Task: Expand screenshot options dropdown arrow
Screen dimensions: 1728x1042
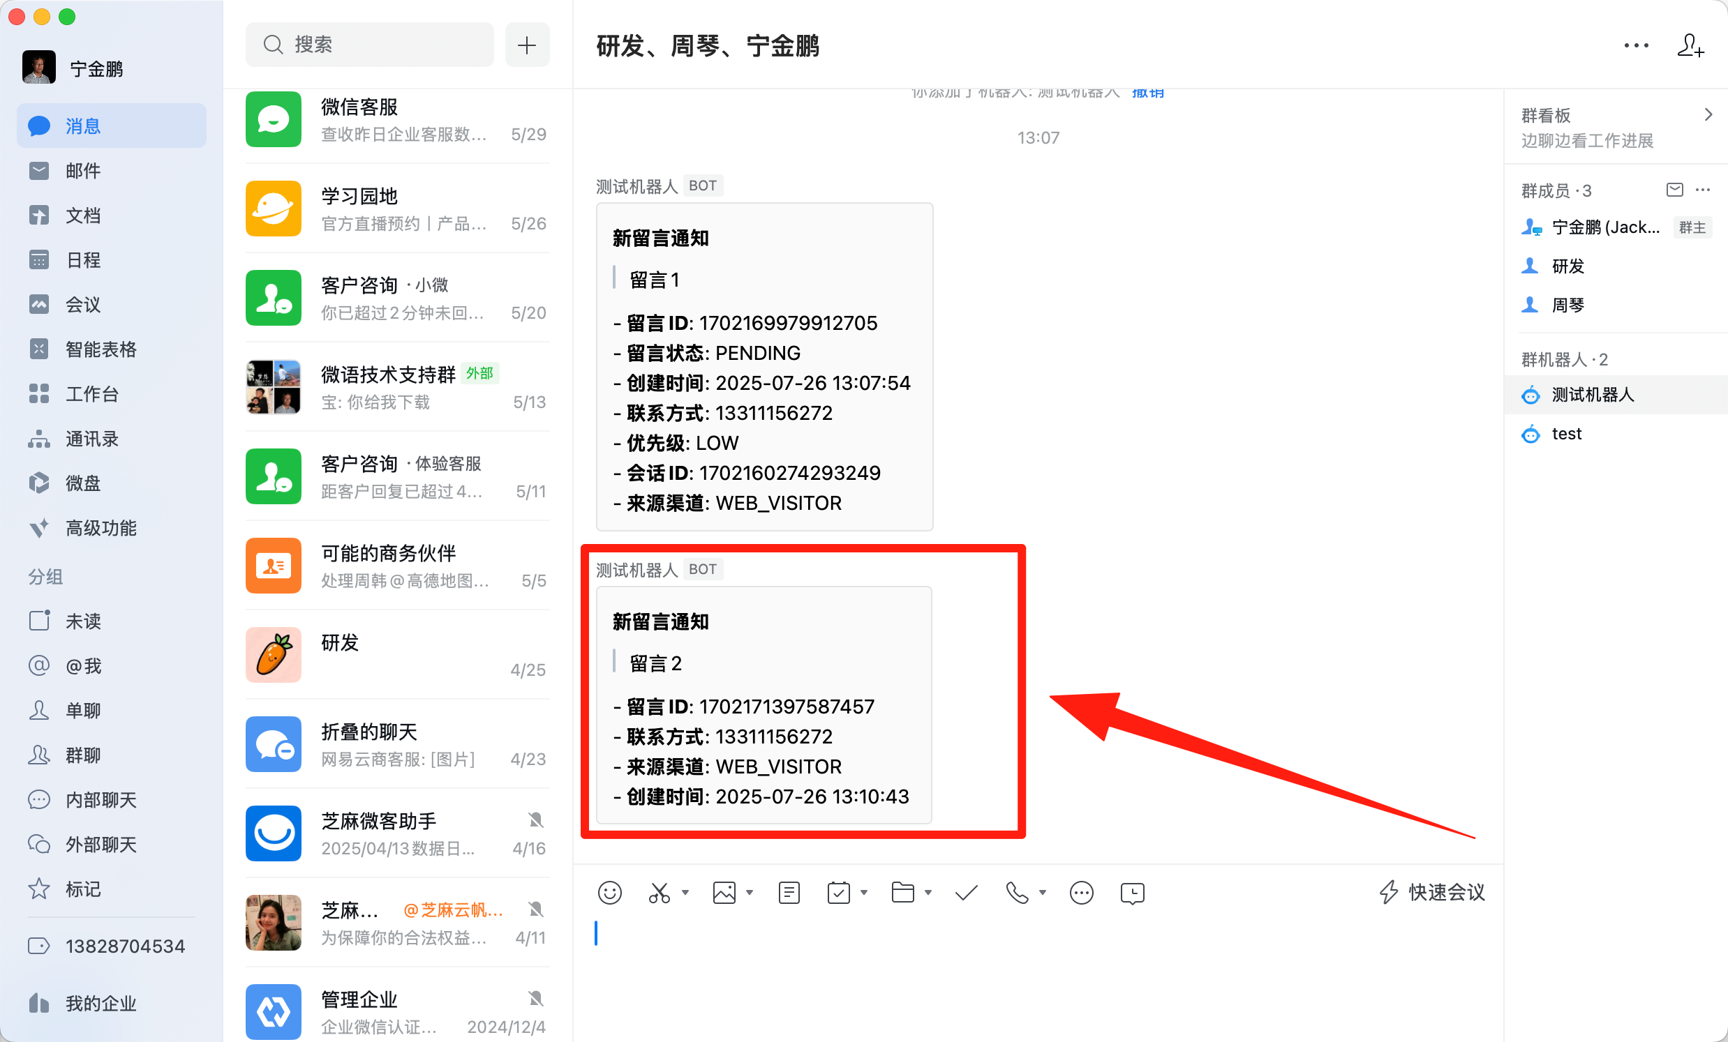Action: (685, 893)
